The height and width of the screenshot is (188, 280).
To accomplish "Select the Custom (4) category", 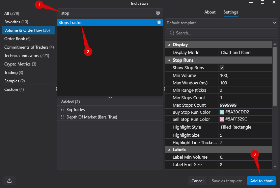I will [x=14, y=89].
